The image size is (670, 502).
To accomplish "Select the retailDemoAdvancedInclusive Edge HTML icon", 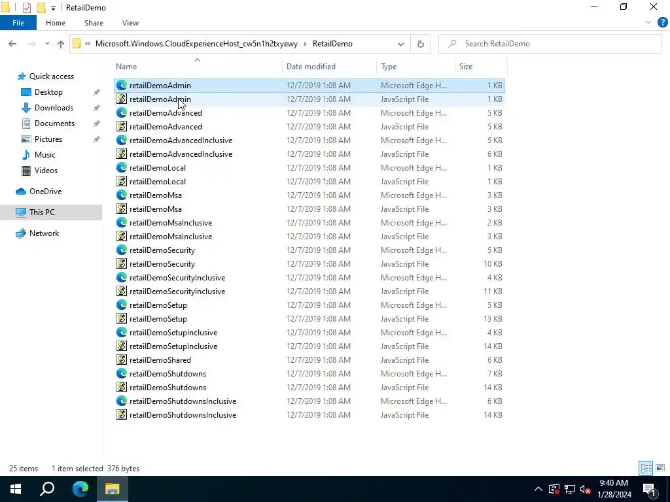I will (122, 141).
